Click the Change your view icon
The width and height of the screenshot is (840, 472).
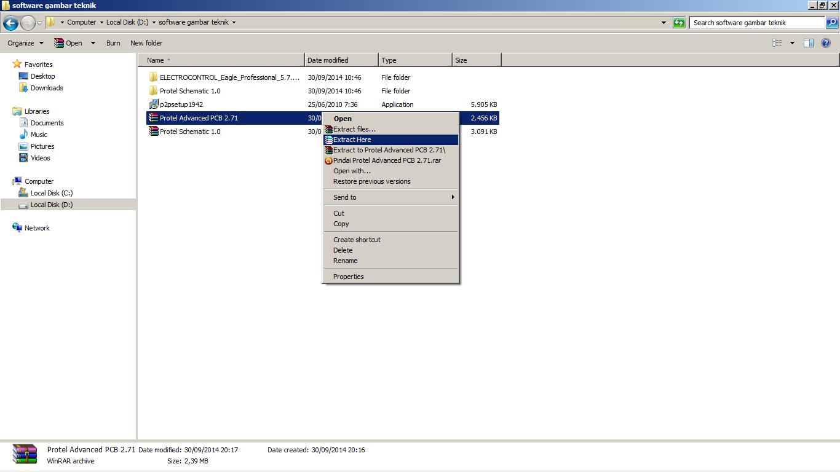(x=777, y=43)
